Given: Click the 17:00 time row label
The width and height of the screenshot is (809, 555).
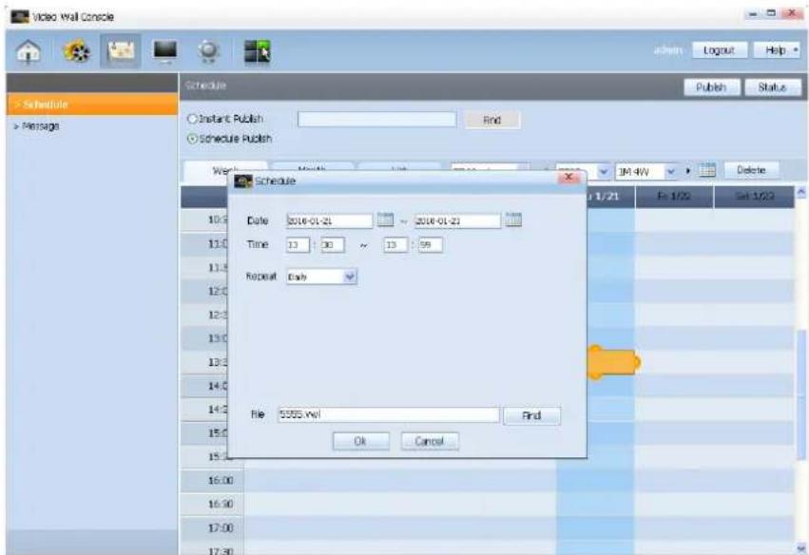Looking at the screenshot, I should coord(221,527).
